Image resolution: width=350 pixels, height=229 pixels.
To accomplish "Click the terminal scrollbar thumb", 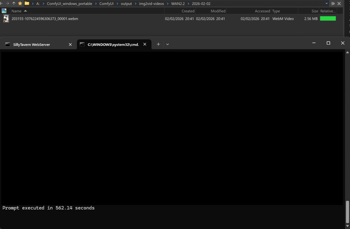I will pos(347,212).
